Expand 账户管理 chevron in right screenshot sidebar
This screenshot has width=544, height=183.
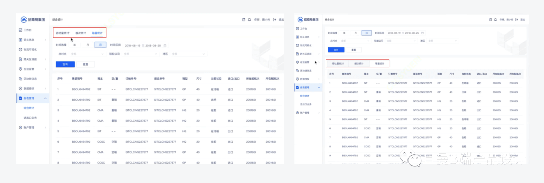pos(319,113)
